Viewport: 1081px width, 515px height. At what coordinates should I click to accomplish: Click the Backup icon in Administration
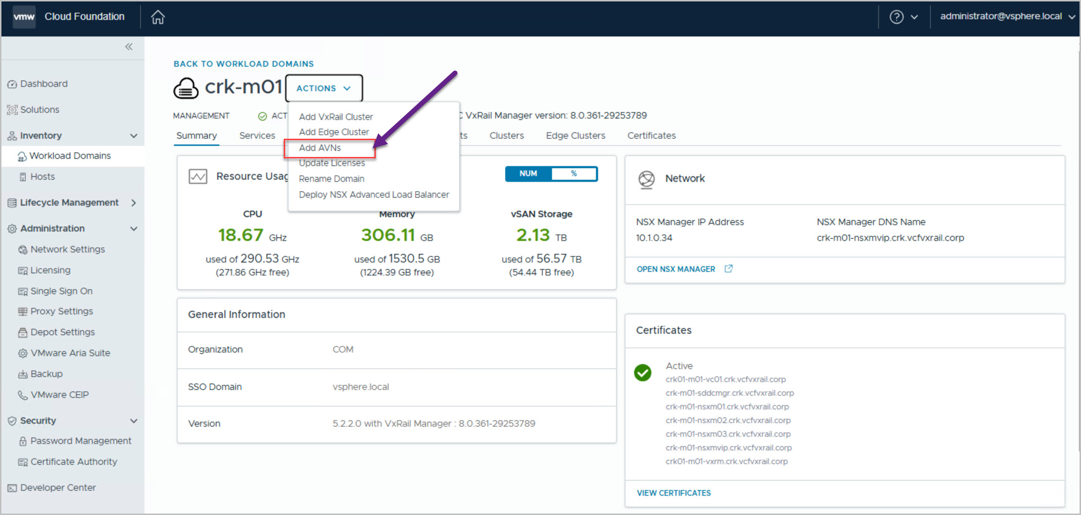point(23,374)
